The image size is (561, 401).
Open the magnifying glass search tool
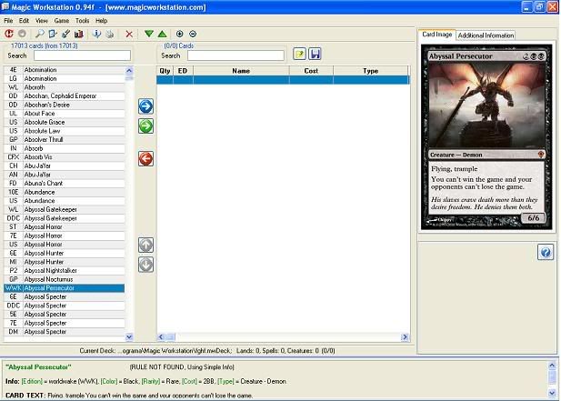click(x=39, y=34)
